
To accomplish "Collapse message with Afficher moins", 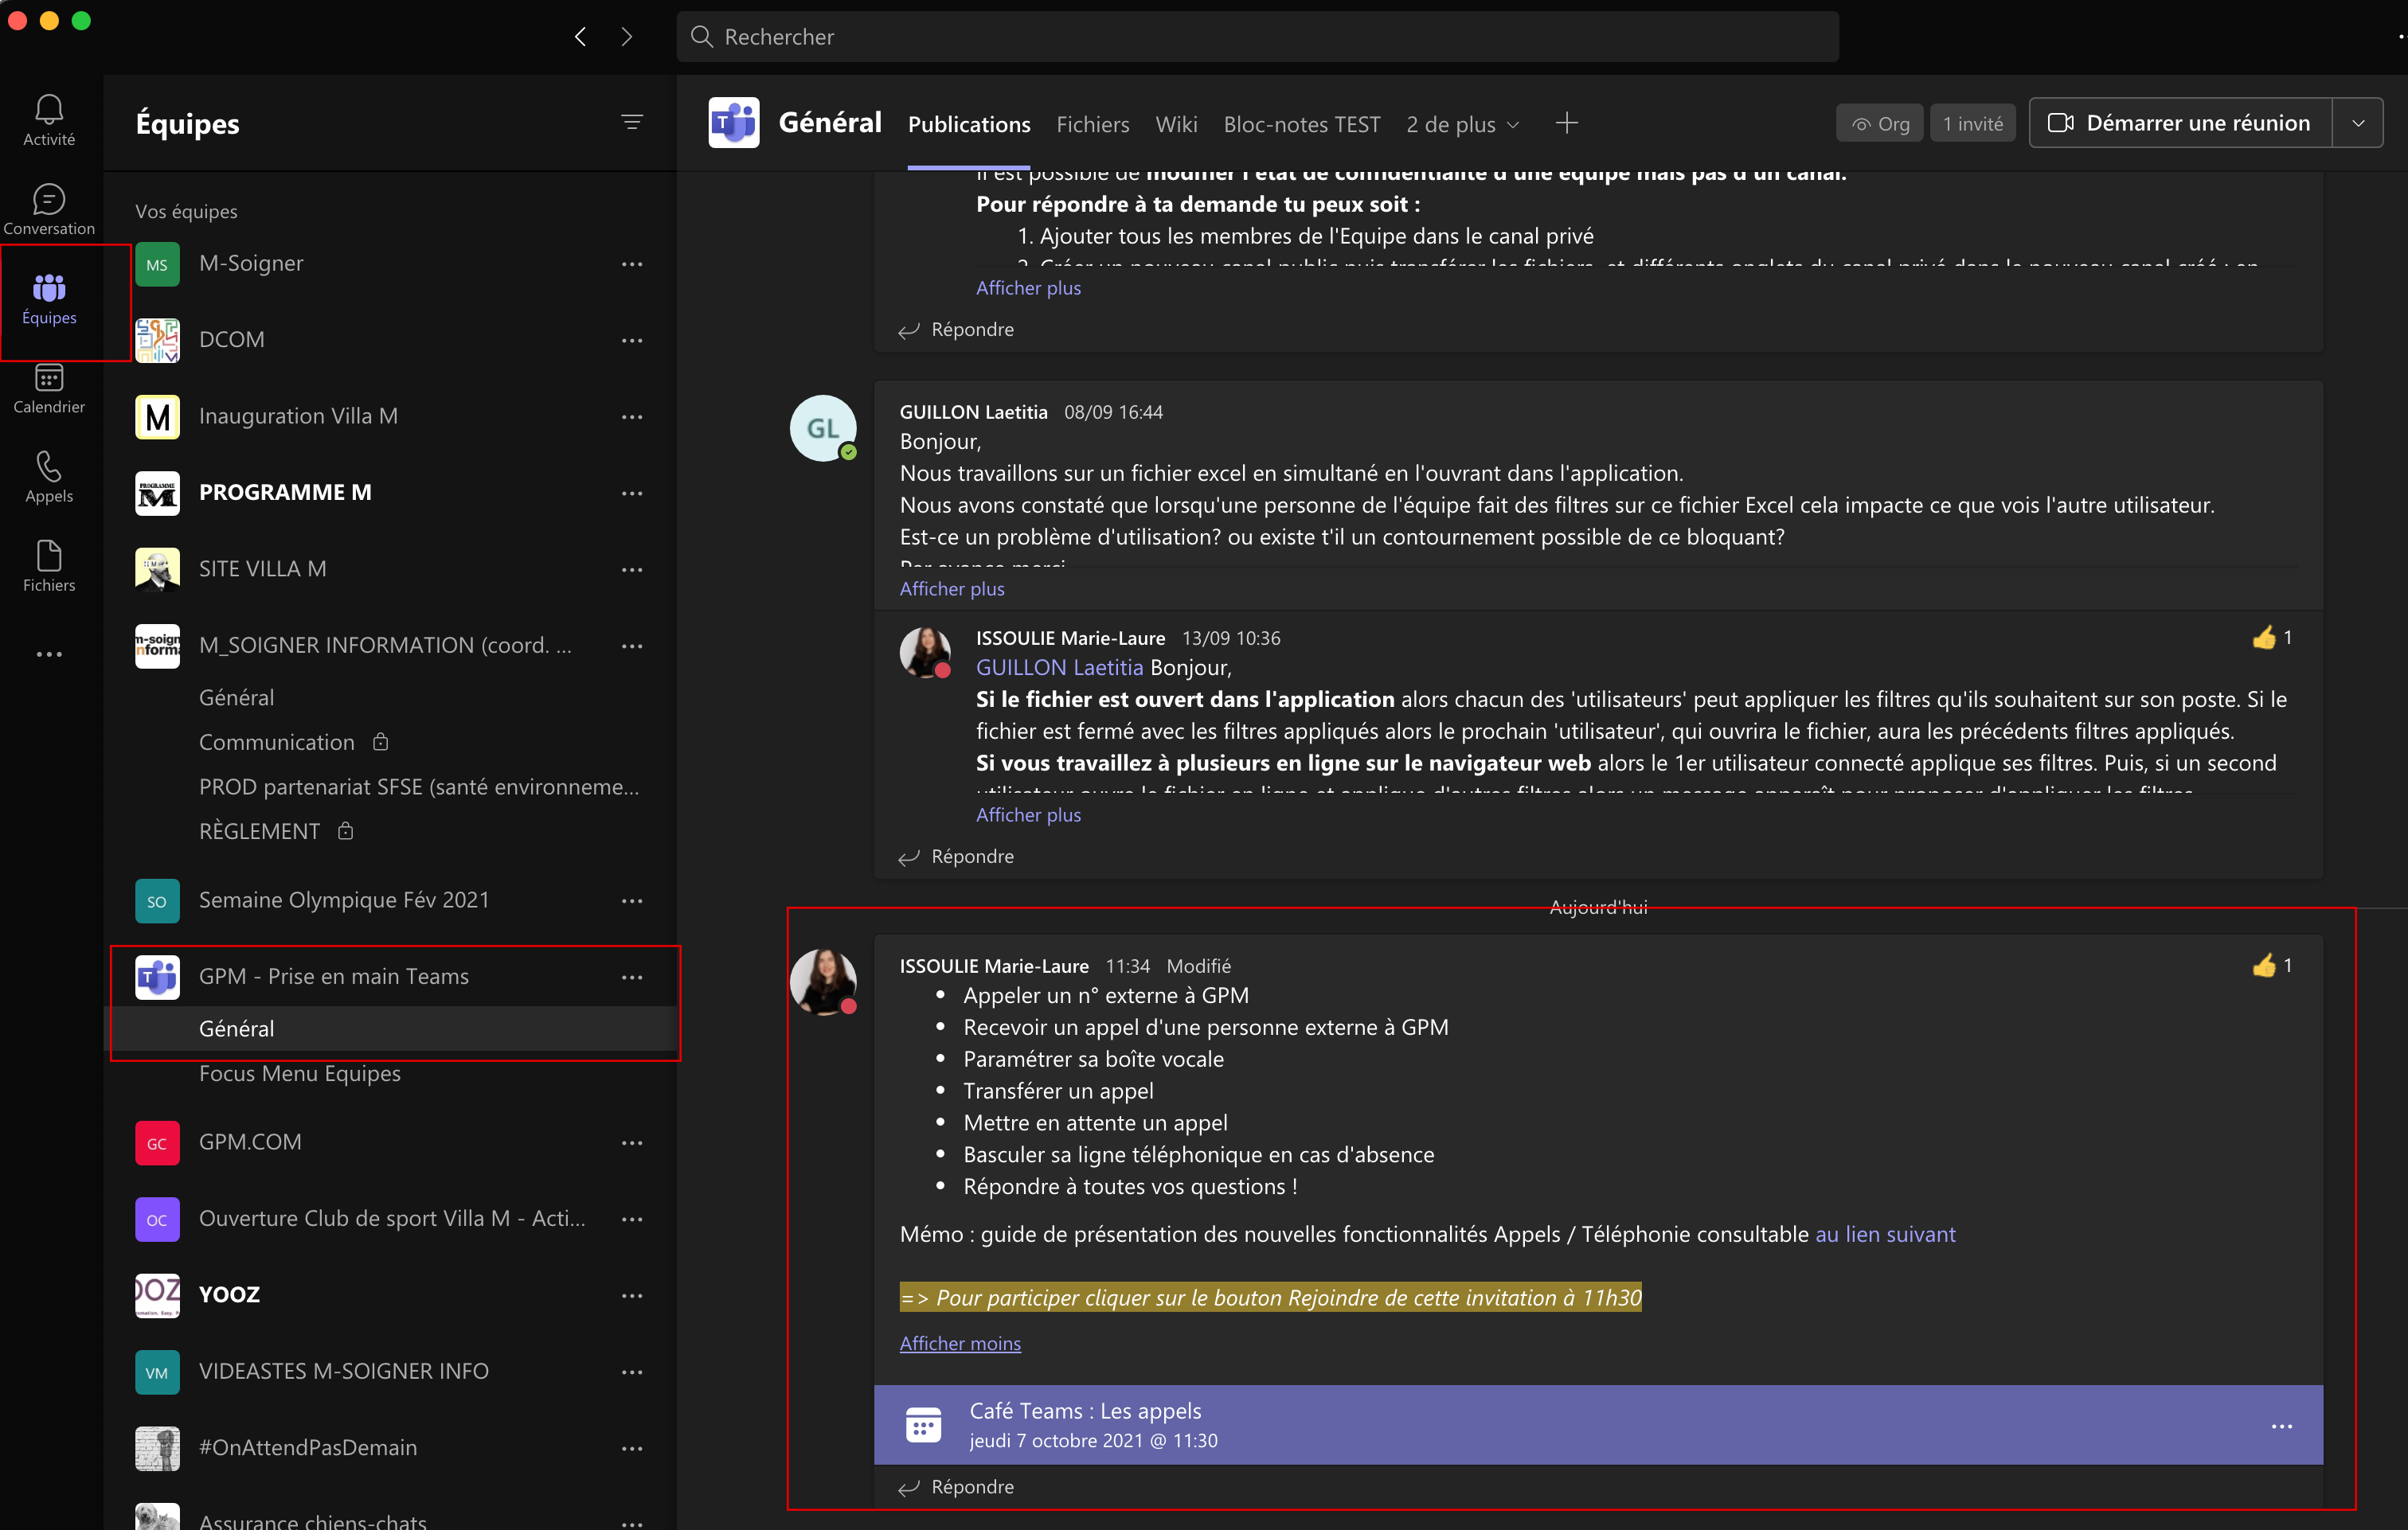I will pyautogui.click(x=959, y=1343).
